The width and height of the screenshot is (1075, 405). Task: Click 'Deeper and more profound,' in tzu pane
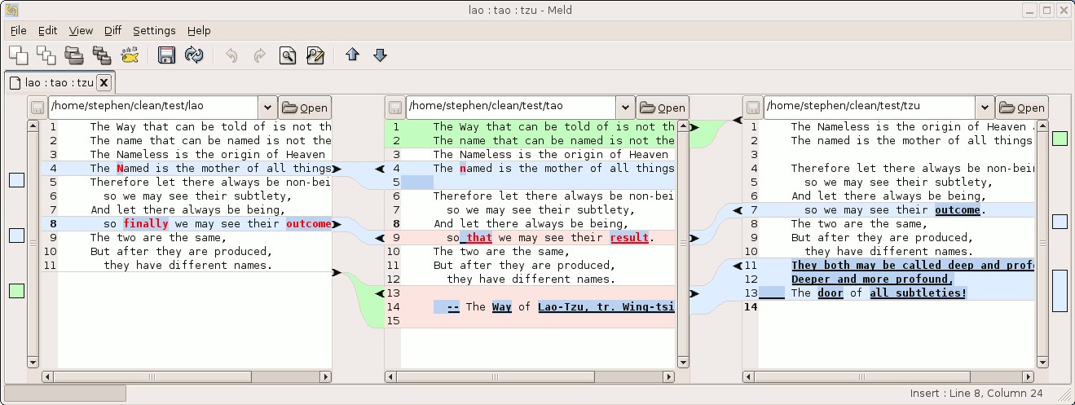tap(872, 280)
